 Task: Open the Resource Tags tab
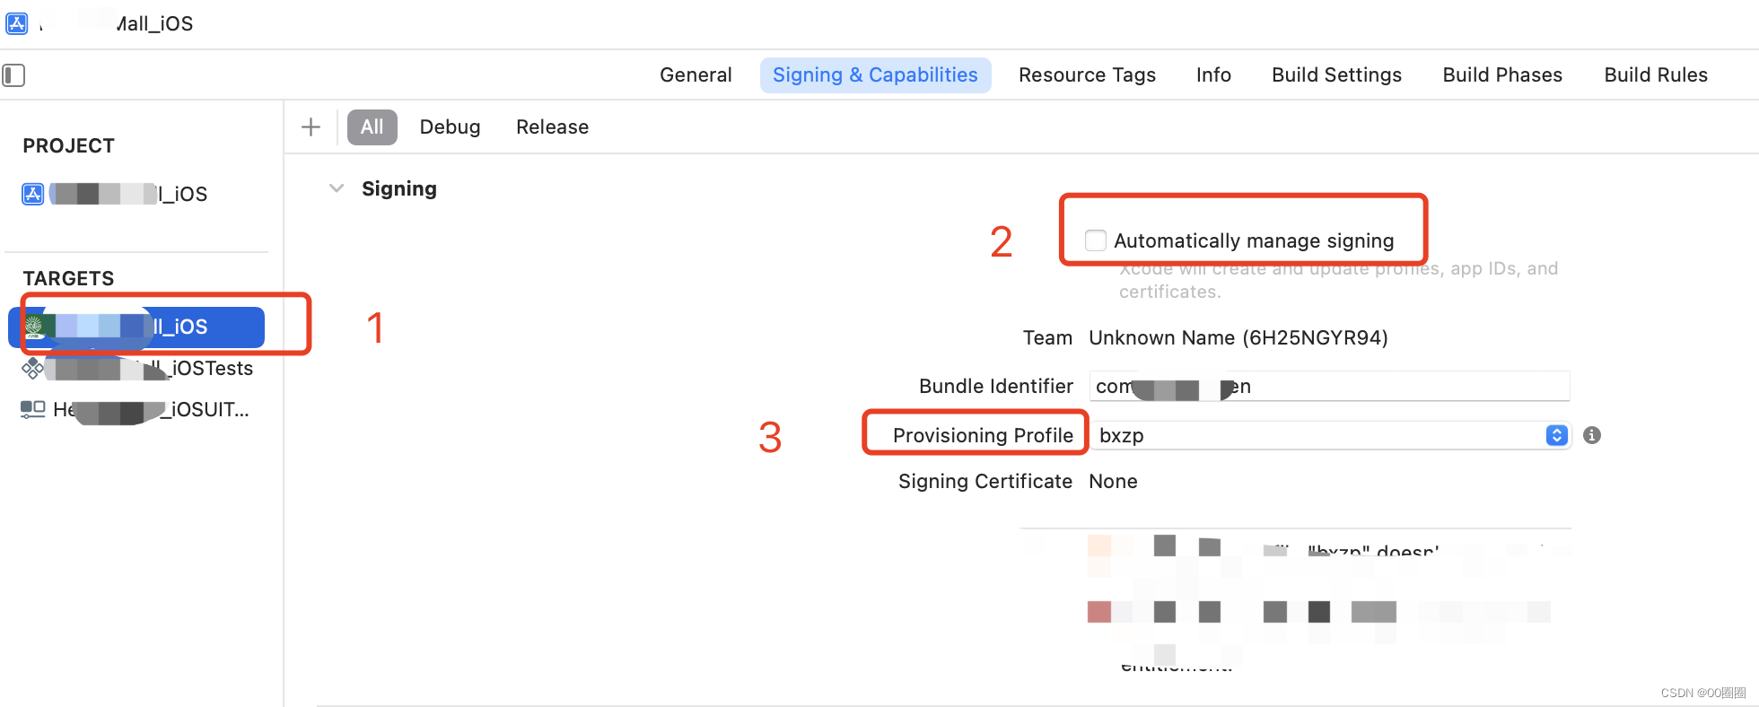(1087, 75)
